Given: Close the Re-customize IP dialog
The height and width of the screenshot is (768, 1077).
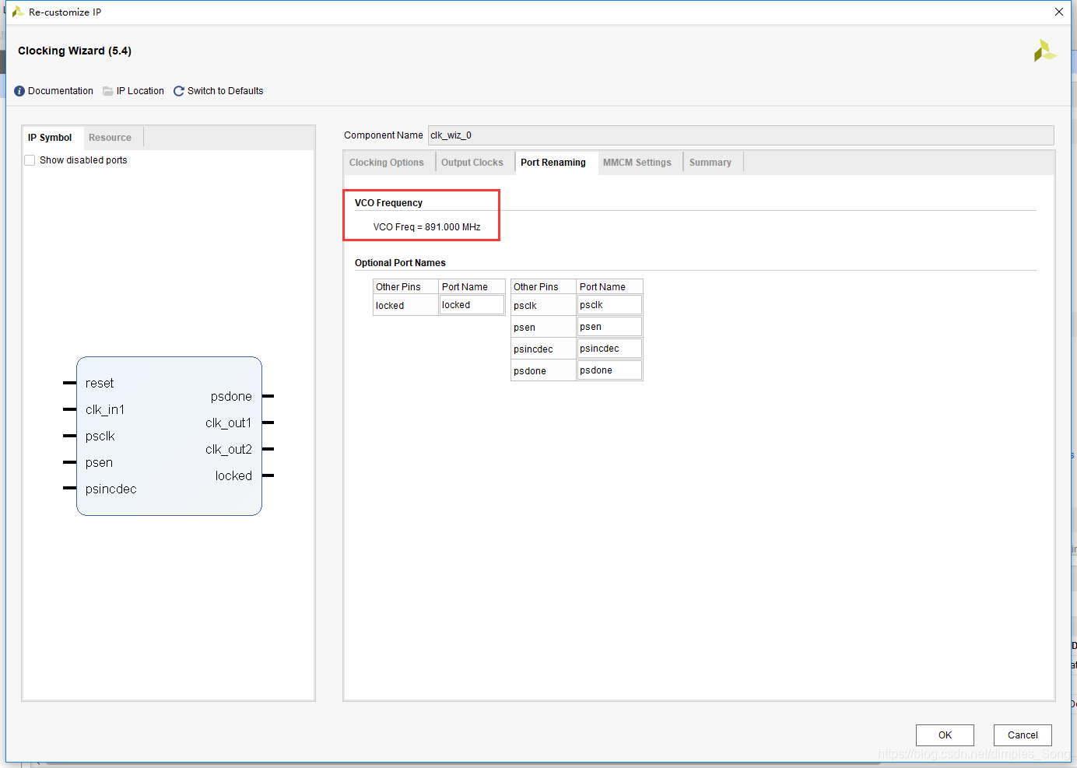Looking at the screenshot, I should (1059, 12).
